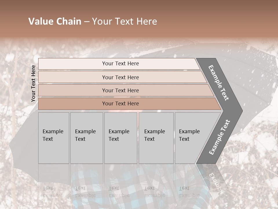Click the fourth 'Example Text' gray box
This screenshot has height=209, width=278.
tap(156, 138)
